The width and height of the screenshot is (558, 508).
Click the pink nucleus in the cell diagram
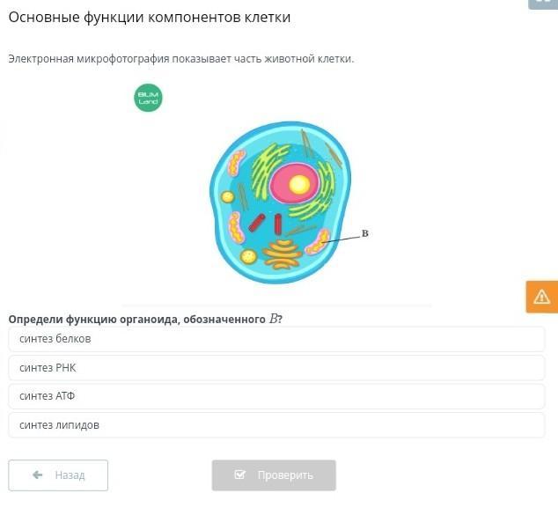tap(294, 184)
